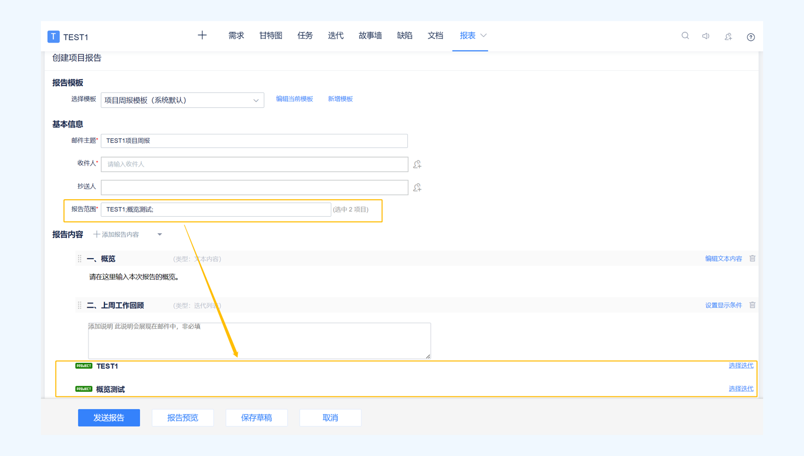Select the 报表 tab

[x=468, y=36]
